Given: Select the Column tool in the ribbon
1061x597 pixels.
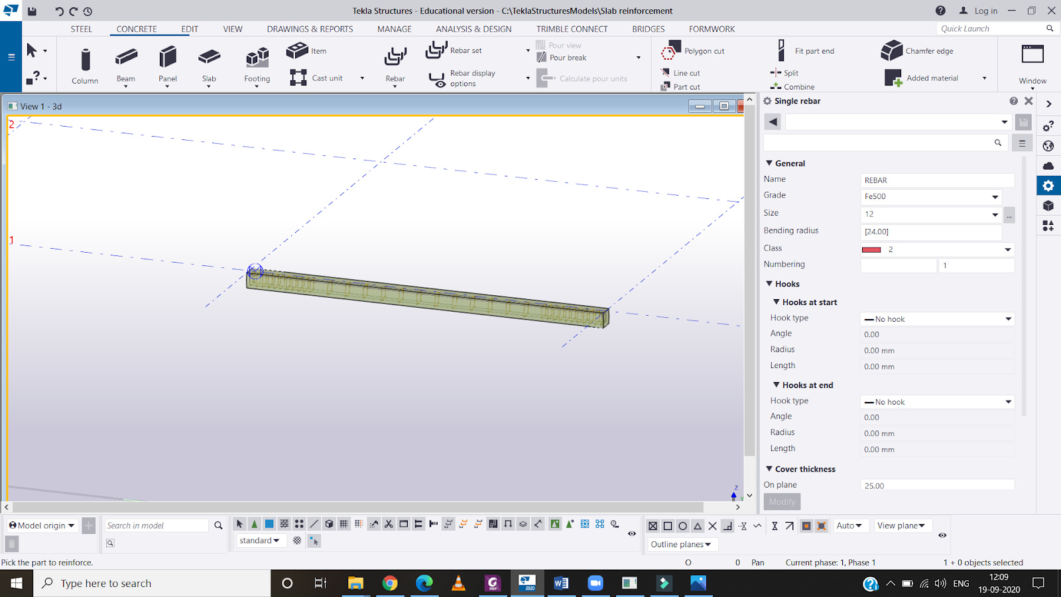Looking at the screenshot, I should 85,66.
